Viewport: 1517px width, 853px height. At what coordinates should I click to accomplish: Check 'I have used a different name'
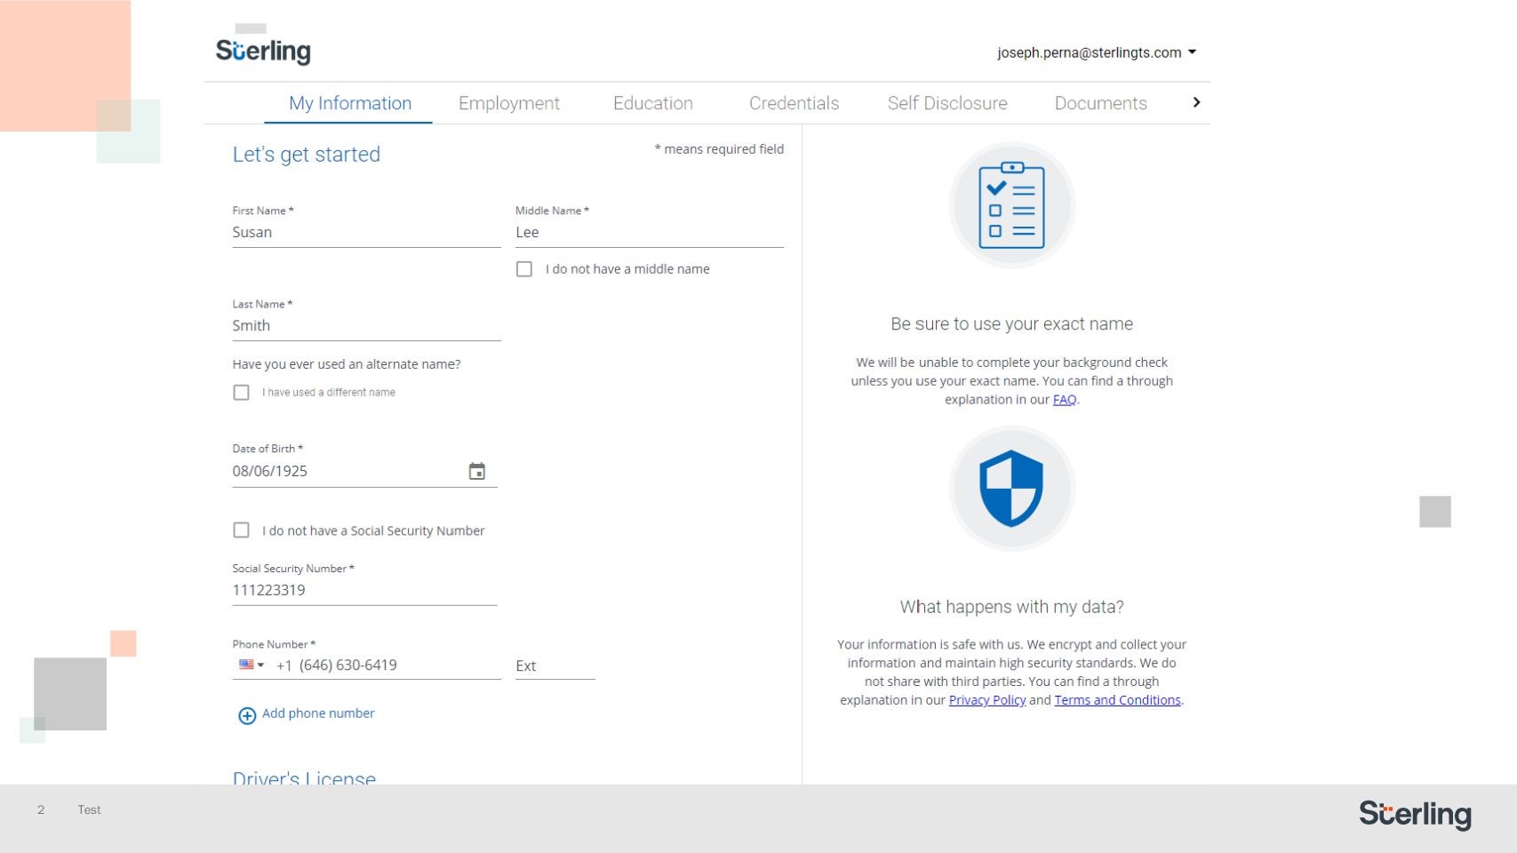[241, 393]
